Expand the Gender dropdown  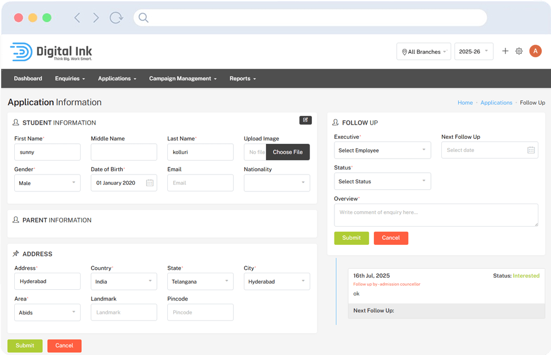pos(47,183)
